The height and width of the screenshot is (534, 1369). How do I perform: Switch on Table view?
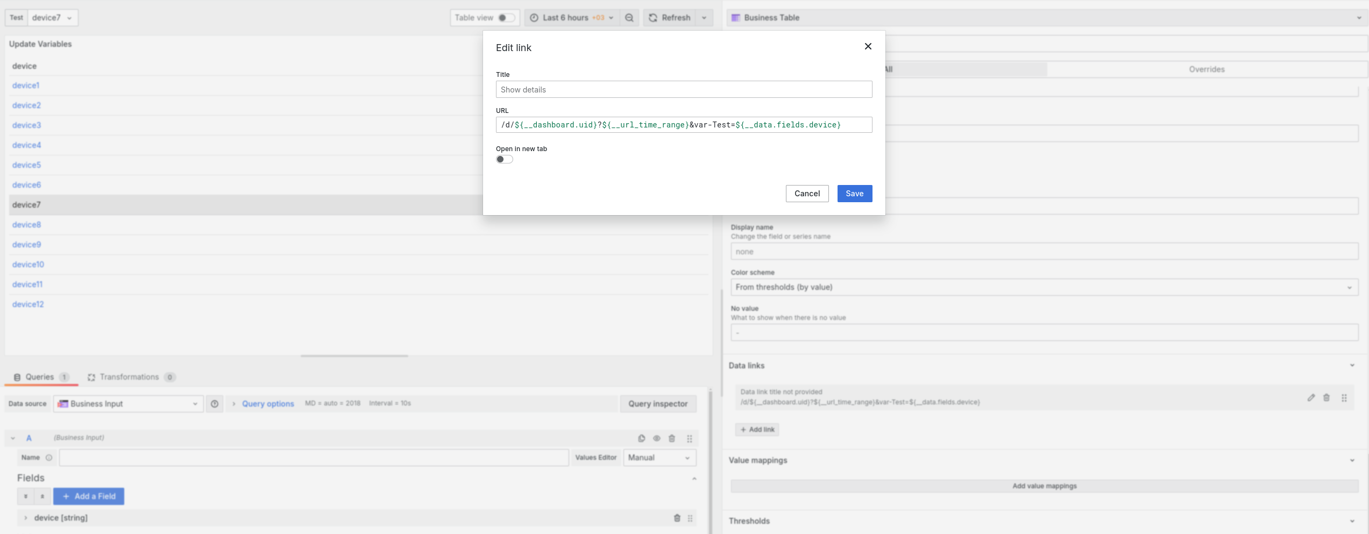(x=506, y=17)
